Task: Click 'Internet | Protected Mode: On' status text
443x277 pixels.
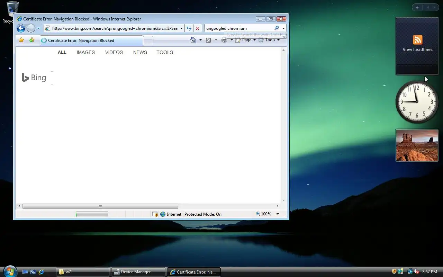Action: tap(194, 214)
